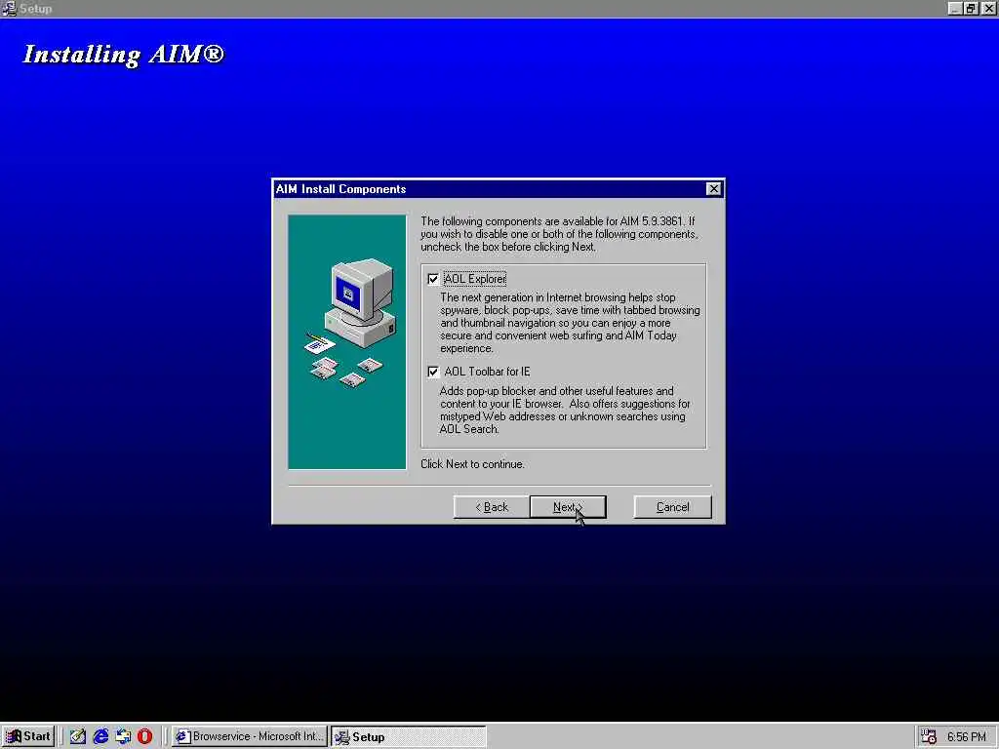
Task: Click the 'Click Next to continue.' text
Action: [x=472, y=464]
